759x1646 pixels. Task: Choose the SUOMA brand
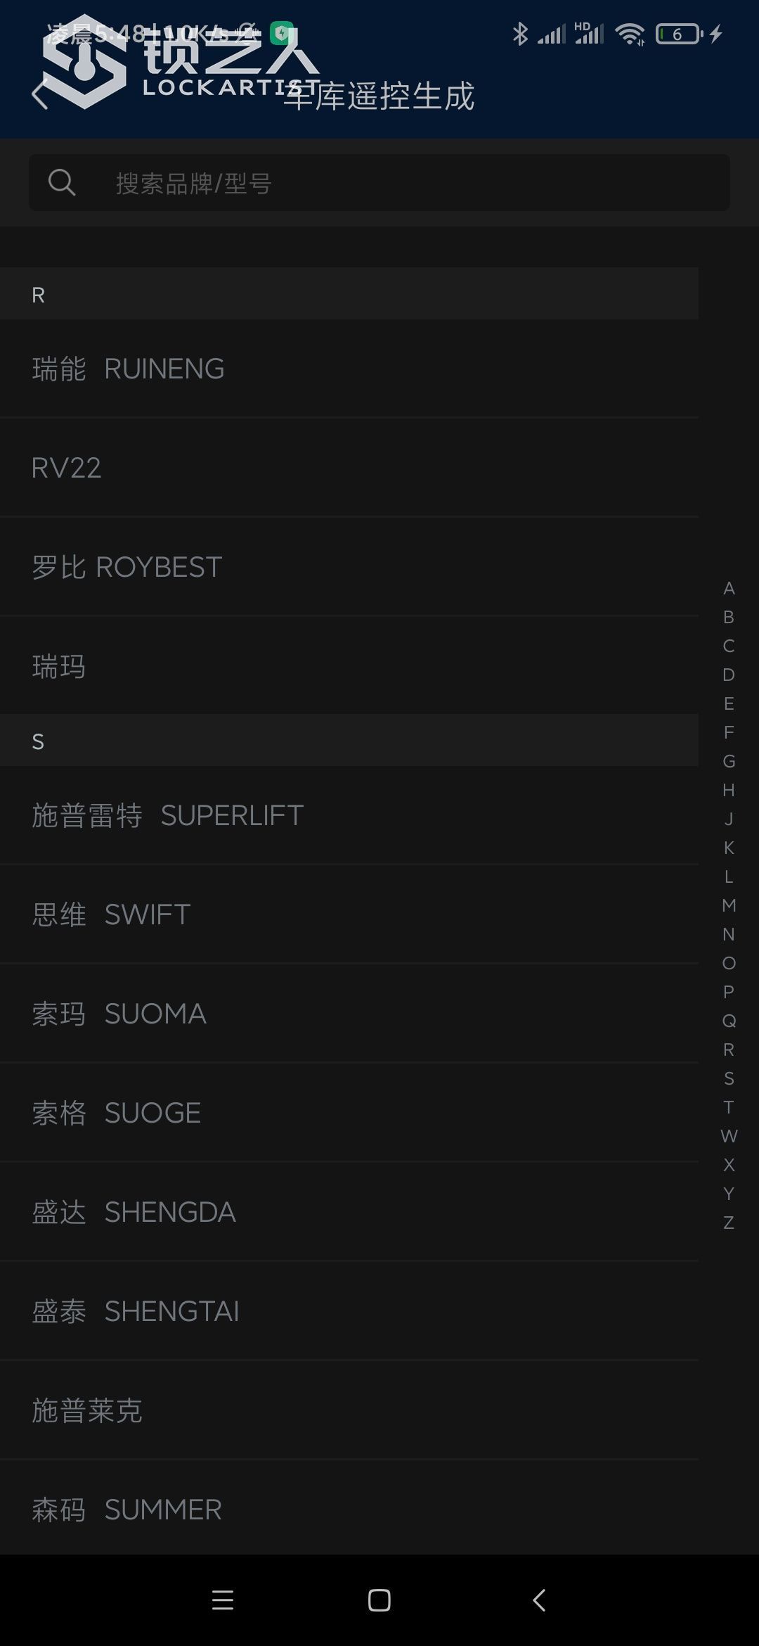(349, 1014)
